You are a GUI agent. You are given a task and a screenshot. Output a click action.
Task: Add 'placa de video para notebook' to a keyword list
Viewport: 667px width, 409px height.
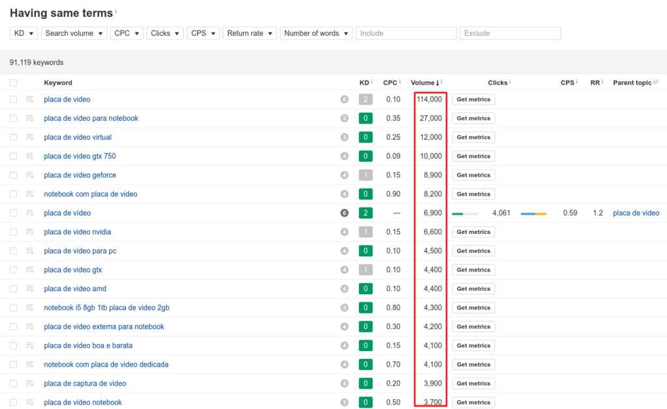point(30,118)
